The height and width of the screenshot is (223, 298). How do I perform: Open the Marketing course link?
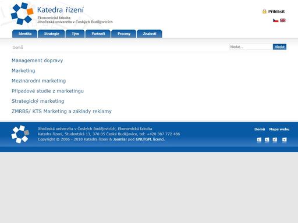pos(23,71)
